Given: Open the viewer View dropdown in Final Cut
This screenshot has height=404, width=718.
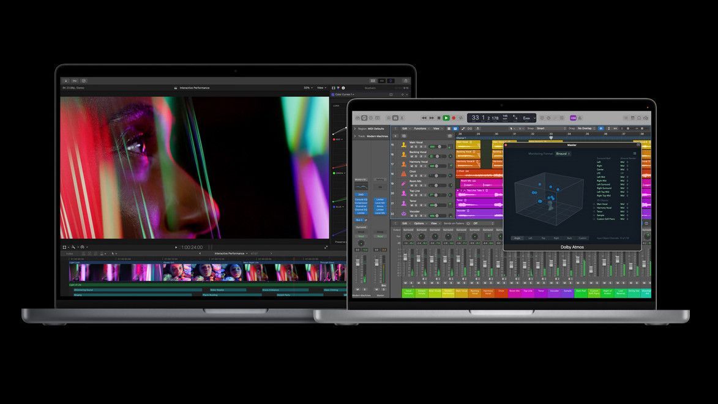Looking at the screenshot, I should click(322, 88).
